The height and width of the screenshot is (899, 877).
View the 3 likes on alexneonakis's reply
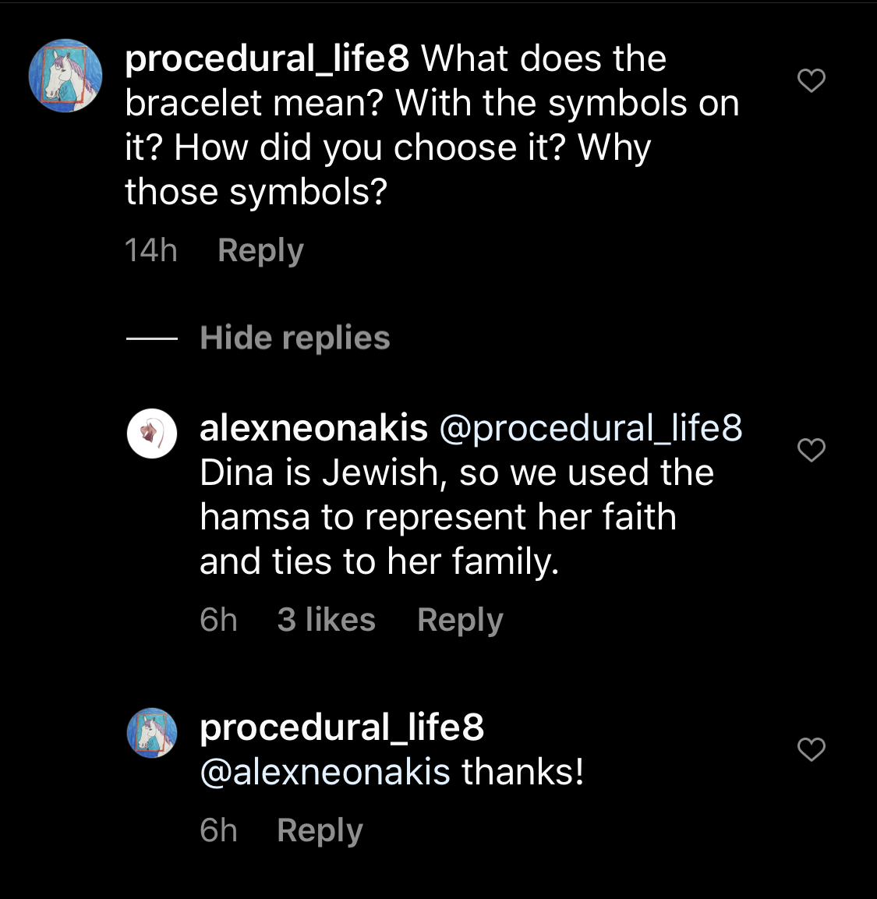(326, 620)
